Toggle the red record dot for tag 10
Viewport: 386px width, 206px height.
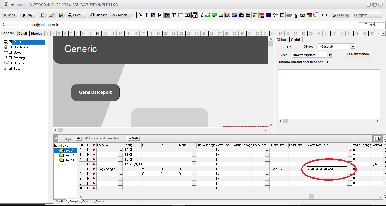94,188
